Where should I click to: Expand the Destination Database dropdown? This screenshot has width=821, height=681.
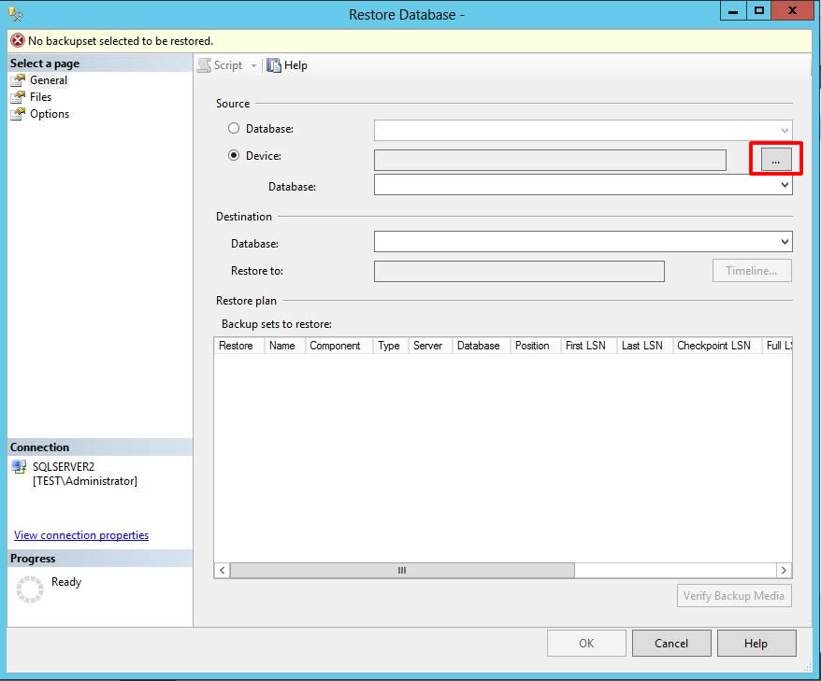tap(784, 242)
